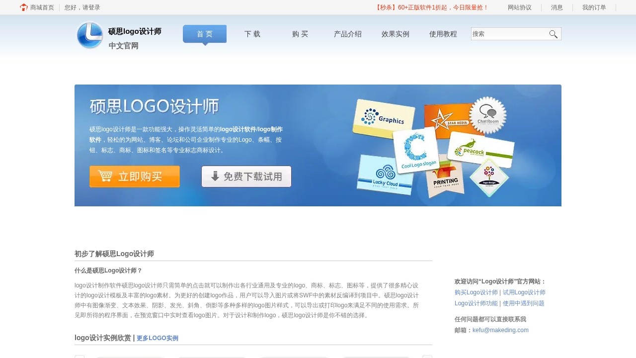Click the red home icon beside 商城首页
Viewport: 636px width, 358px height.
point(23,7)
